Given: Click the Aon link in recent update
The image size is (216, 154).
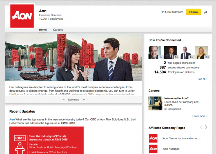Looking at the screenshot, I should 12,119.
